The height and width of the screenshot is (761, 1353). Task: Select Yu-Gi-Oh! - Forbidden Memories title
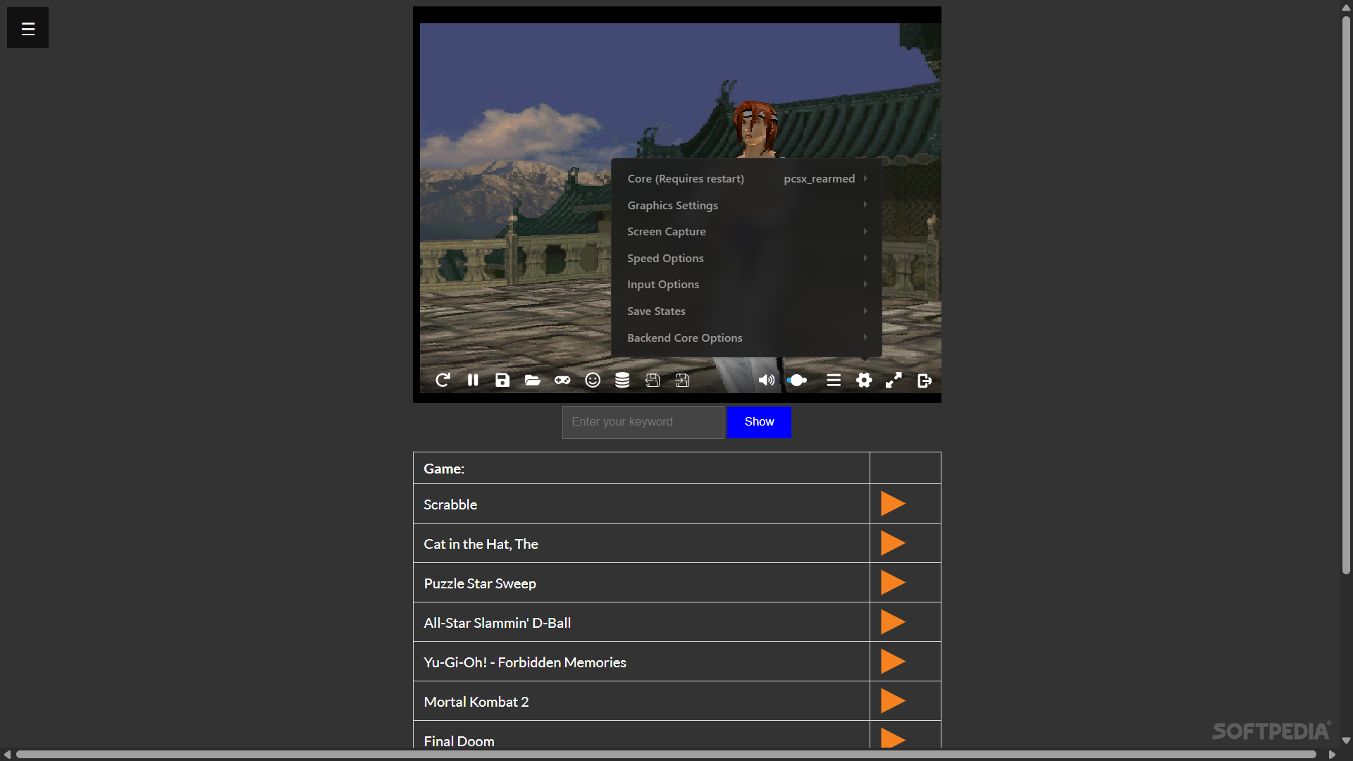525,662
